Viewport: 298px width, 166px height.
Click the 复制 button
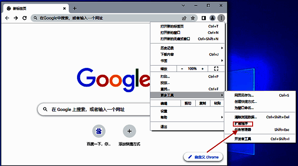[202, 103]
